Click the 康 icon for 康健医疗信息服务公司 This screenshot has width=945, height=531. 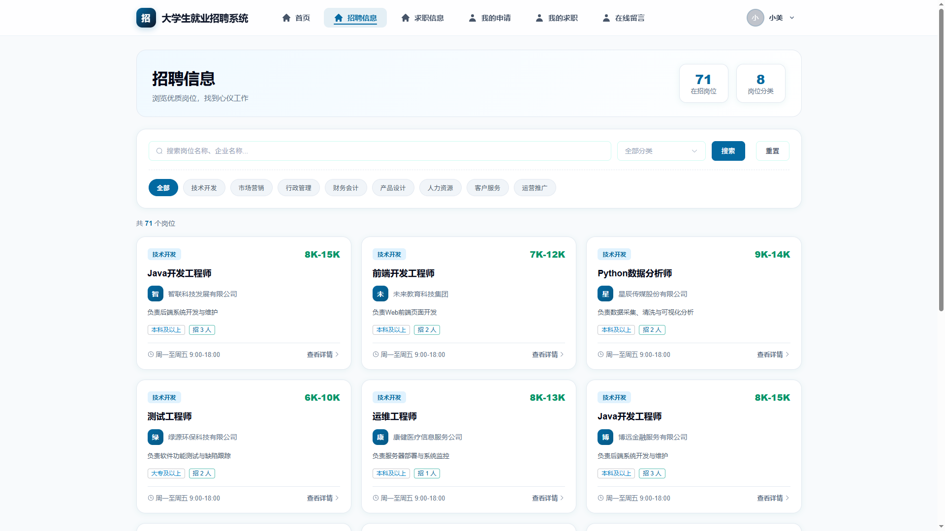coord(380,437)
